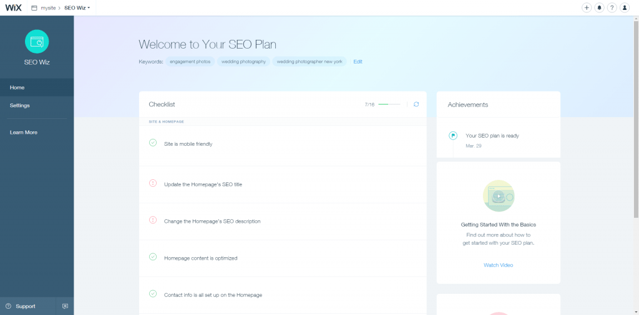Click Your SEO plan is ready achievement

click(492, 136)
